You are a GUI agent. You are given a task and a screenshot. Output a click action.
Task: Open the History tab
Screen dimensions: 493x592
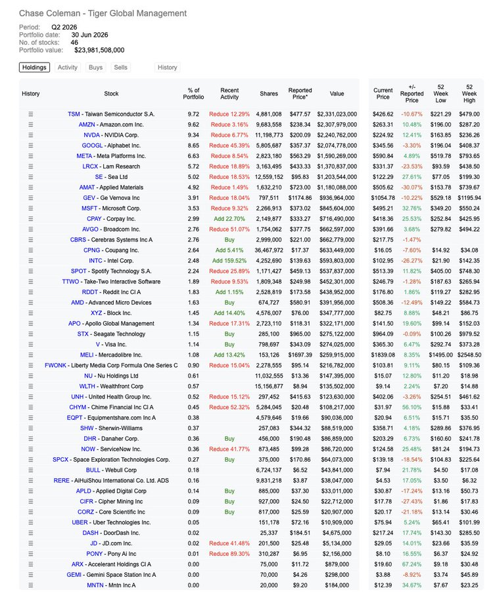[168, 68]
